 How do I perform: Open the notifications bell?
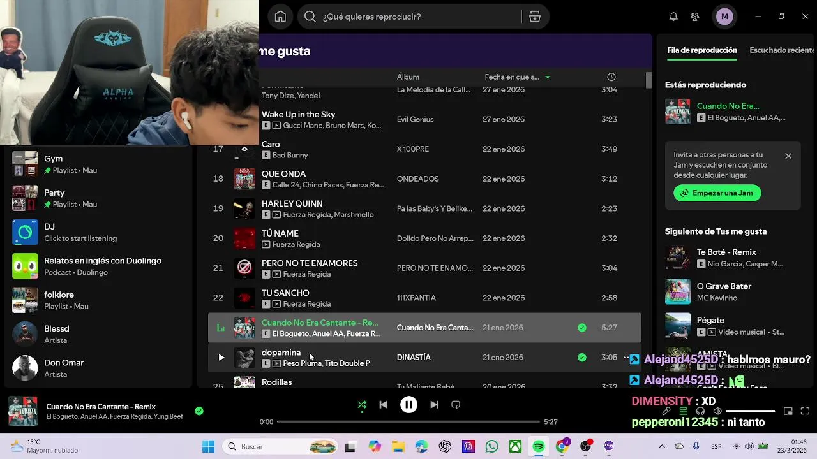point(673,17)
